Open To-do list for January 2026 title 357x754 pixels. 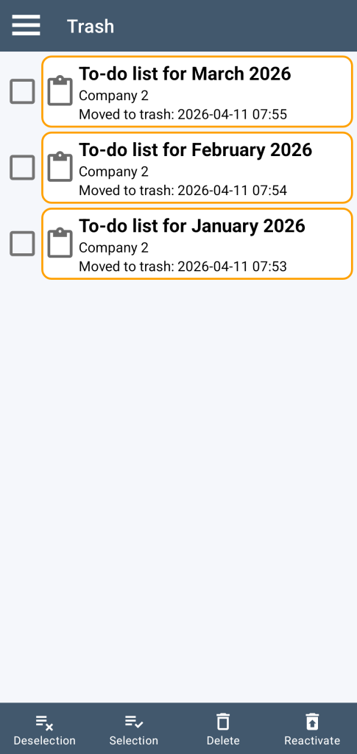tap(192, 225)
